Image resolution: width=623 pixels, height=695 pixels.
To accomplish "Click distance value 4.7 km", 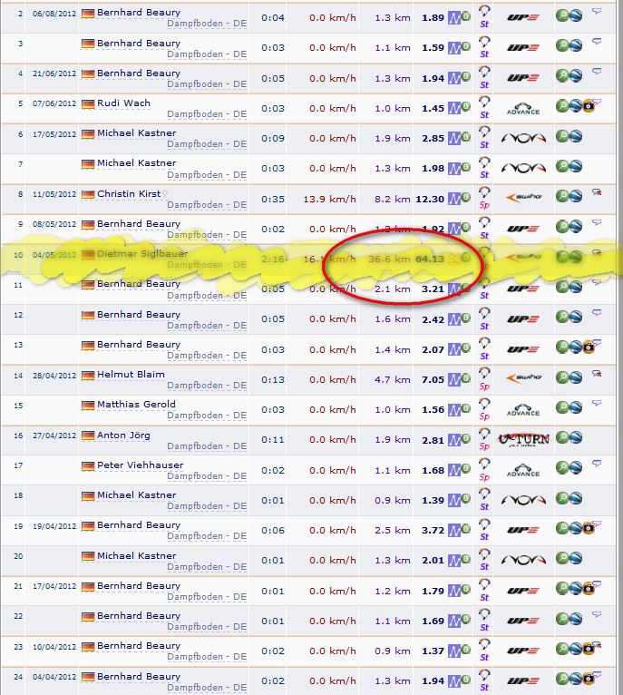I will pyautogui.click(x=393, y=380).
